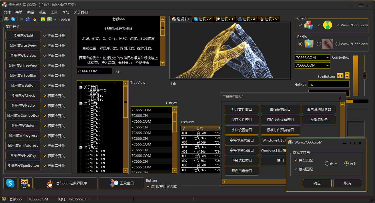Open the first 7C666.COM combo box dropdown

click(327, 58)
